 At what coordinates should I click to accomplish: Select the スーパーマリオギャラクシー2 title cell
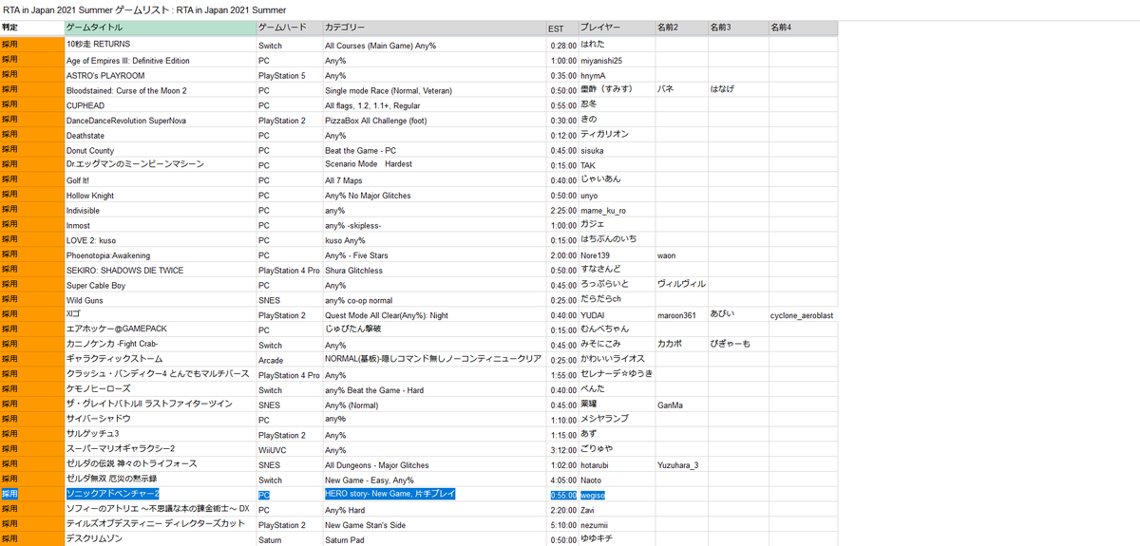[x=160, y=449]
